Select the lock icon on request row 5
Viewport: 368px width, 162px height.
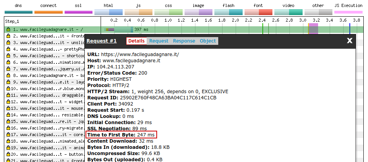[x=9, y=56]
